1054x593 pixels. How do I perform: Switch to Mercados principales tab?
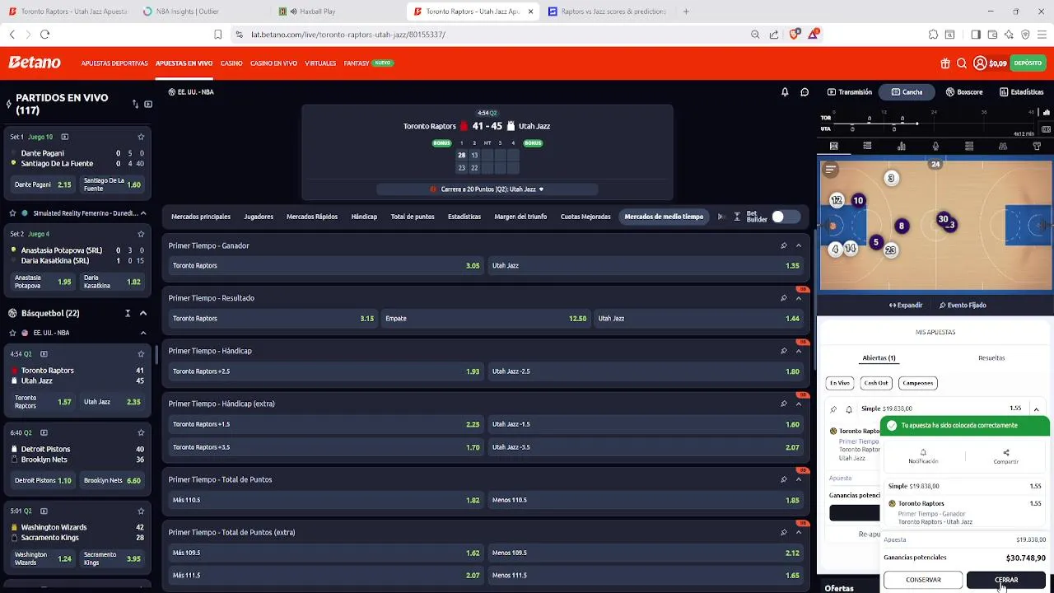(x=201, y=217)
